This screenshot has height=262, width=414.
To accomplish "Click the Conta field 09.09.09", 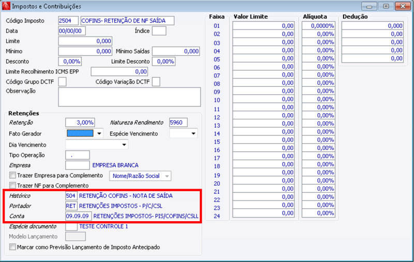I will (x=79, y=216).
